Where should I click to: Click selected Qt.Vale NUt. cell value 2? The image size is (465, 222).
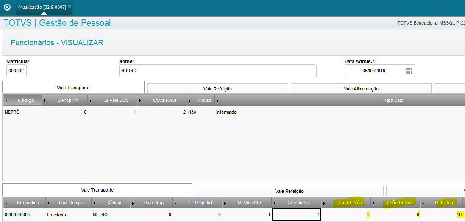(296, 215)
